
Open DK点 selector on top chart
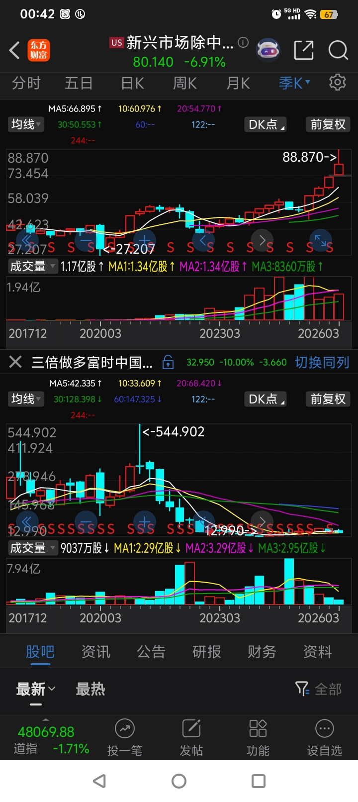(x=266, y=124)
